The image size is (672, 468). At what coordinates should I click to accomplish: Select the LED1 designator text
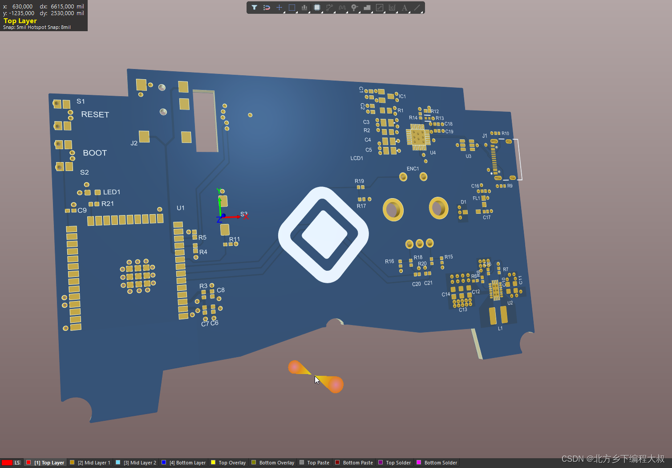(112, 192)
